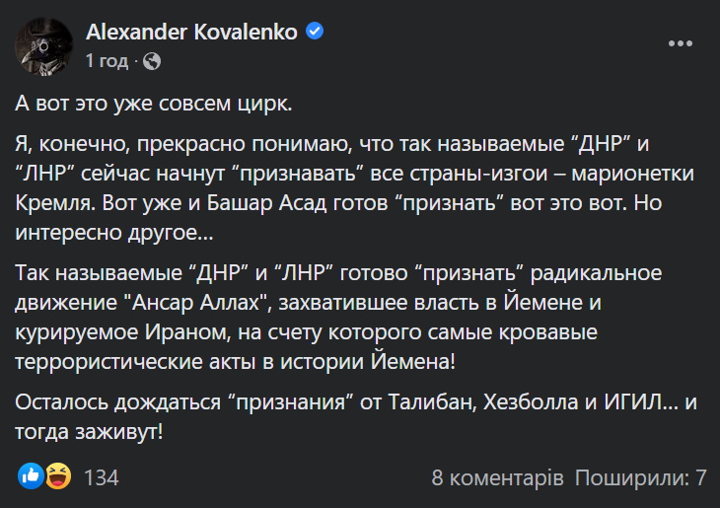Open Alexander Kovalenko's profile picture
This screenshot has width=720, height=508.
point(44,45)
